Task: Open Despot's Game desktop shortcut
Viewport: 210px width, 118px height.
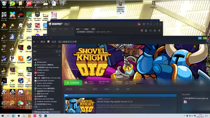Action: (x=4, y=16)
